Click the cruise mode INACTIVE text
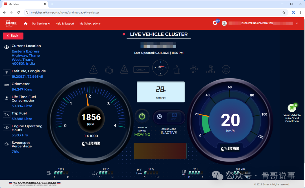Screen dimensions: 305x188 169,133
